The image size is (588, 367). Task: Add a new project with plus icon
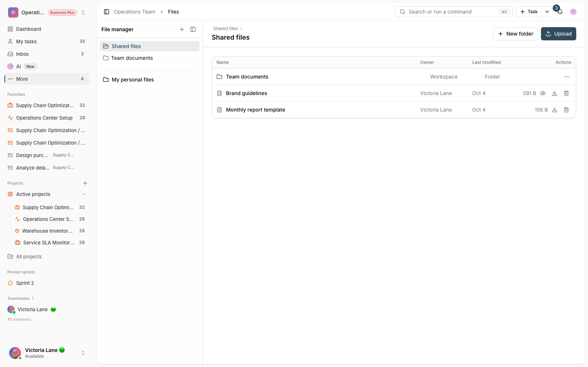(x=85, y=183)
